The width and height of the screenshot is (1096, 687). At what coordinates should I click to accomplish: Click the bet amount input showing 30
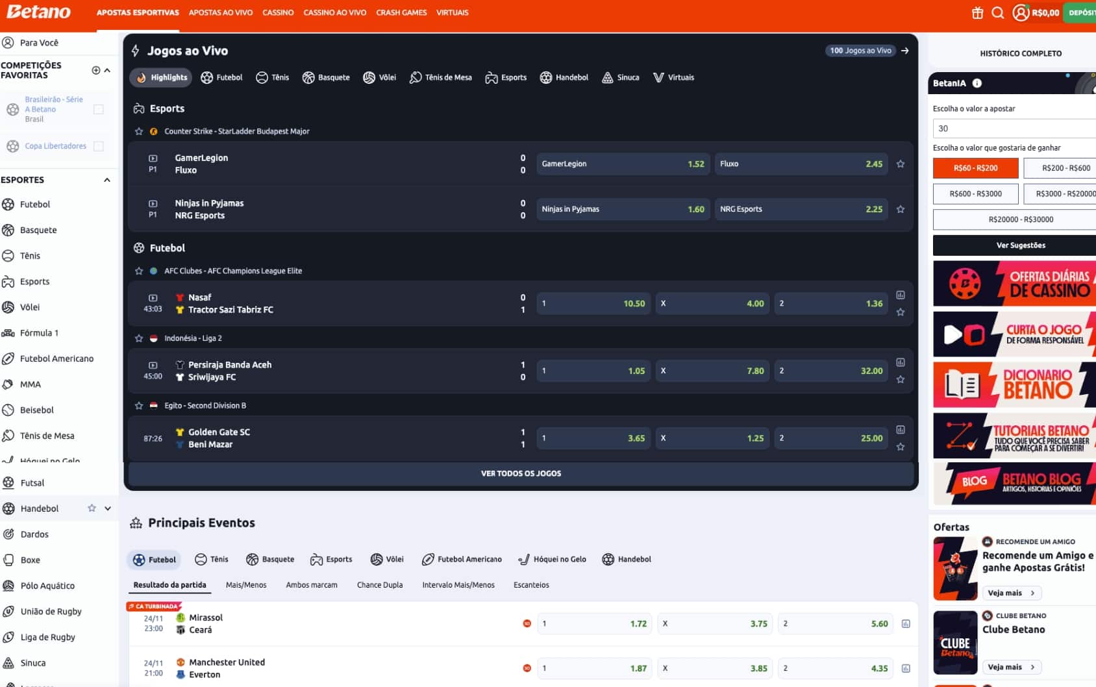tap(1014, 128)
